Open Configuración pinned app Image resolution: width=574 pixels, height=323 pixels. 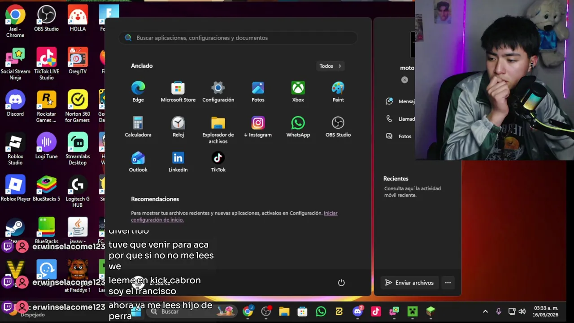tap(218, 92)
